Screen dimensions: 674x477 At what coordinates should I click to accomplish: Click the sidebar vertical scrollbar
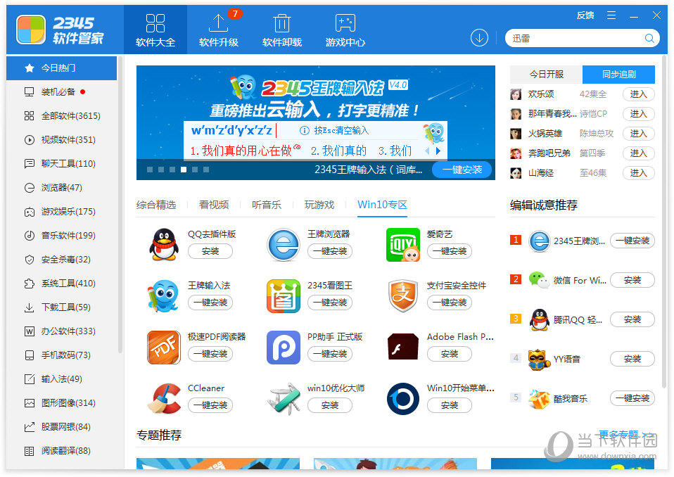(120, 206)
